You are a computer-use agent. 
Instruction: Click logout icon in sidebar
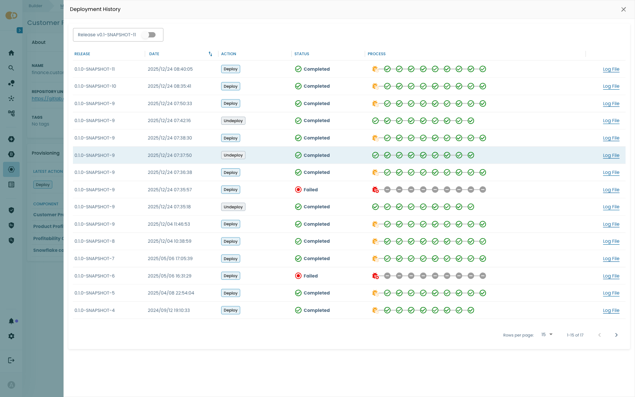point(11,360)
